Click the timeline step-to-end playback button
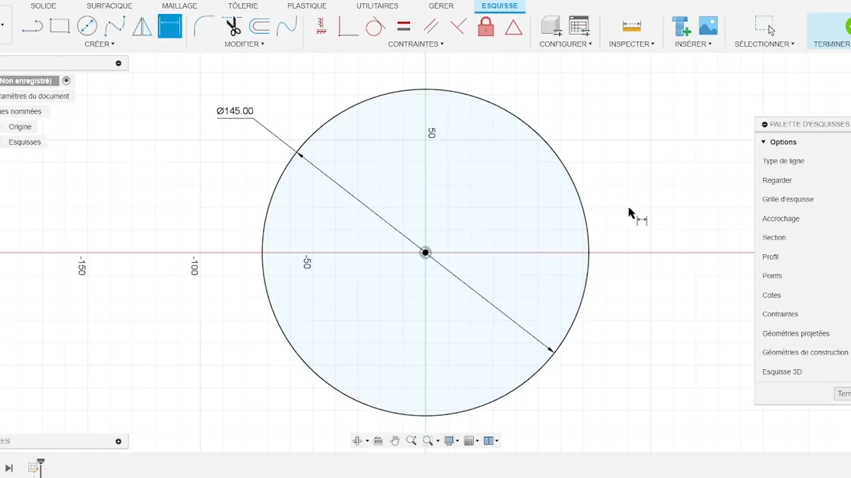Viewport: 851px width, 478px height. pyautogui.click(x=9, y=468)
